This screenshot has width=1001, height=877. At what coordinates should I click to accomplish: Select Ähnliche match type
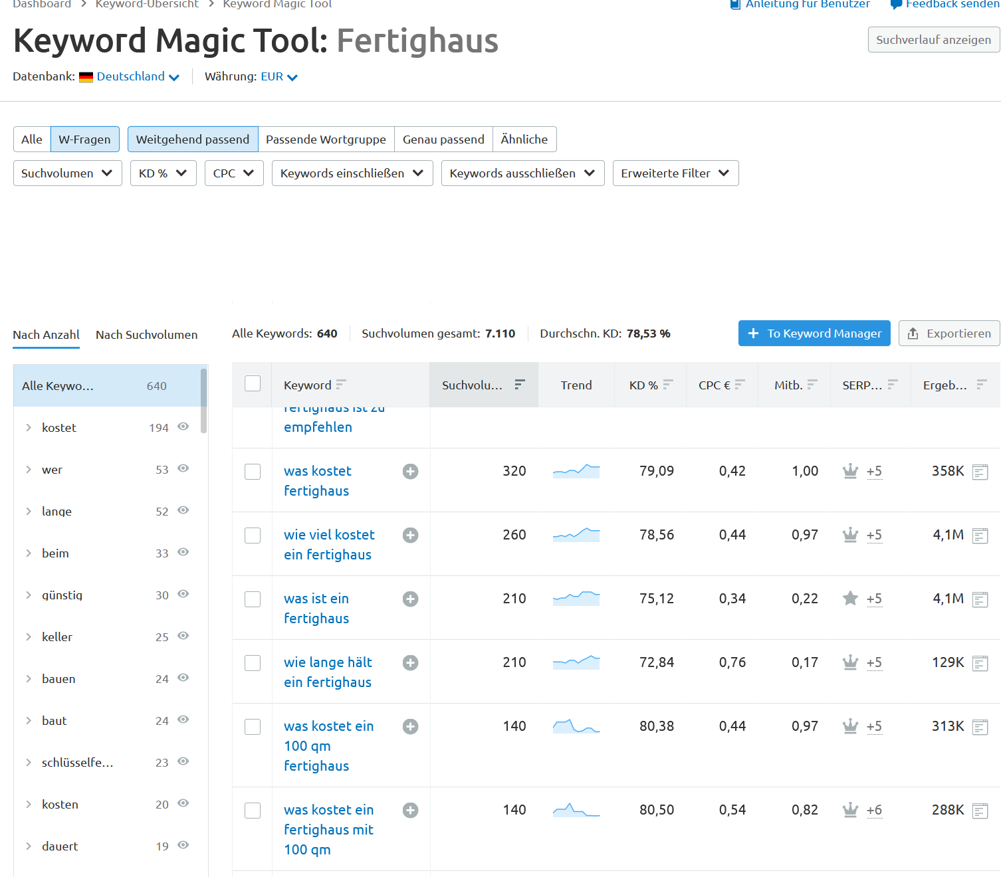pyautogui.click(x=524, y=140)
